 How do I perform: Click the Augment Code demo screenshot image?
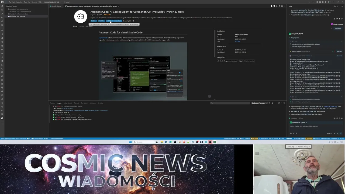[143, 71]
